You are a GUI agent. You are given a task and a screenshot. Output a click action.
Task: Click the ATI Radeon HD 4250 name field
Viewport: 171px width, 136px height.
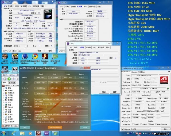145,75
